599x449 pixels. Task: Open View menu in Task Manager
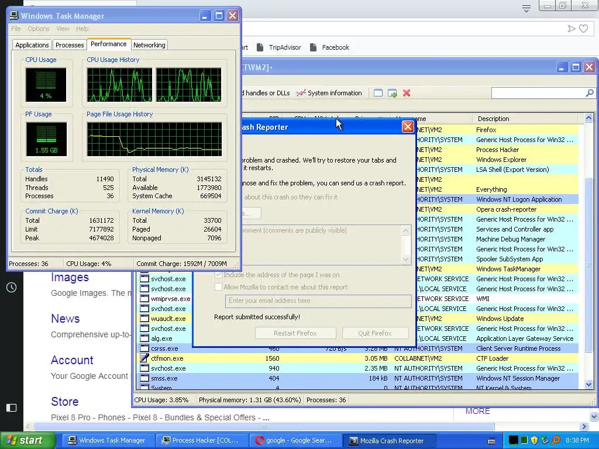(x=63, y=29)
